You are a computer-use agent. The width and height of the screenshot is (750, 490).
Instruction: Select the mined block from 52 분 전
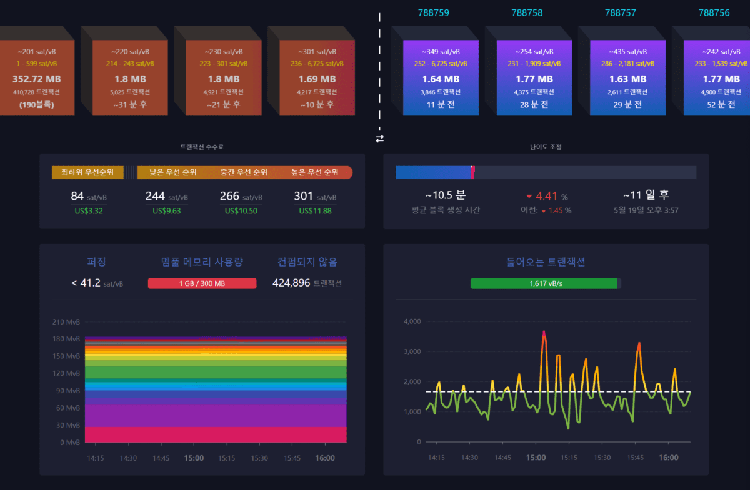click(717, 78)
